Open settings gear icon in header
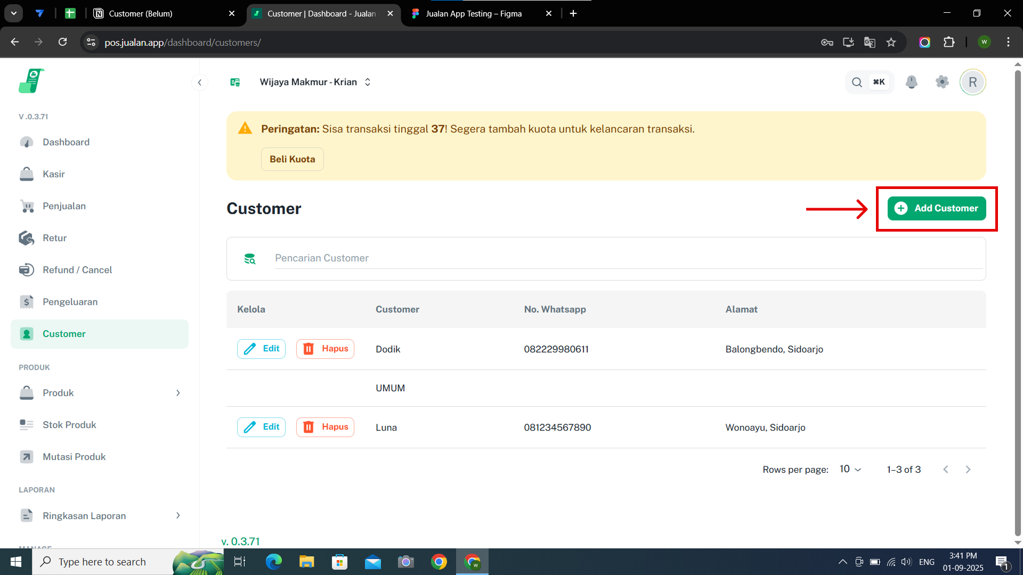Screen dimensions: 1023x575 click(942, 82)
